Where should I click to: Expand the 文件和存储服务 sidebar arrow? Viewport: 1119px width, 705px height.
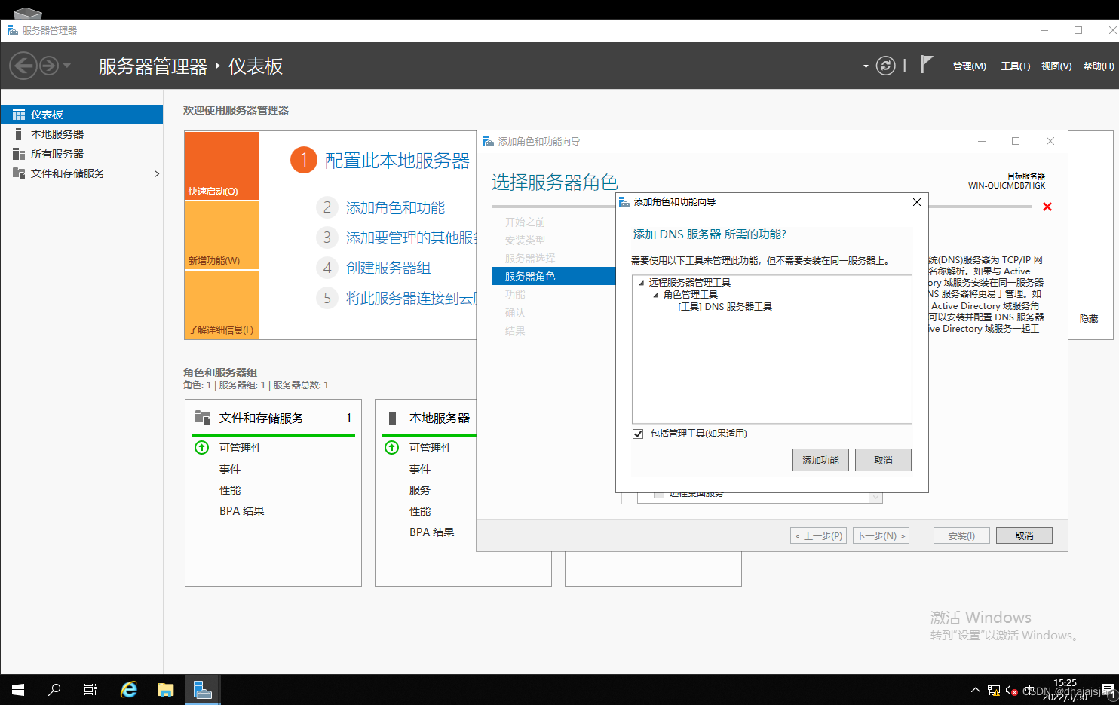(x=156, y=173)
